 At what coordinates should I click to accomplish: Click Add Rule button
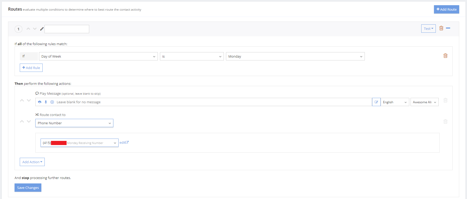pos(31,68)
